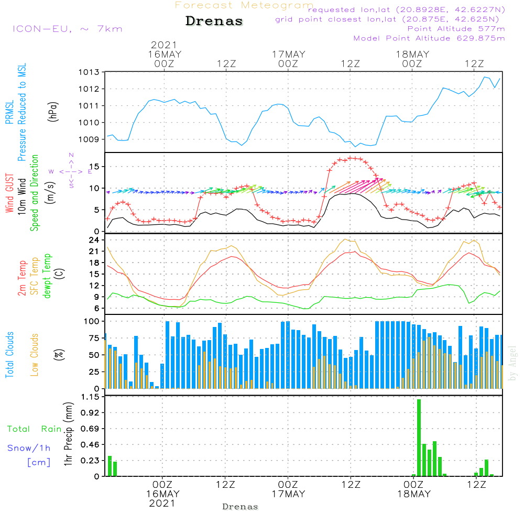This screenshot has height=524, width=524.
Task: Click the 1009 pressure axis value
Action: pyautogui.click(x=89, y=139)
